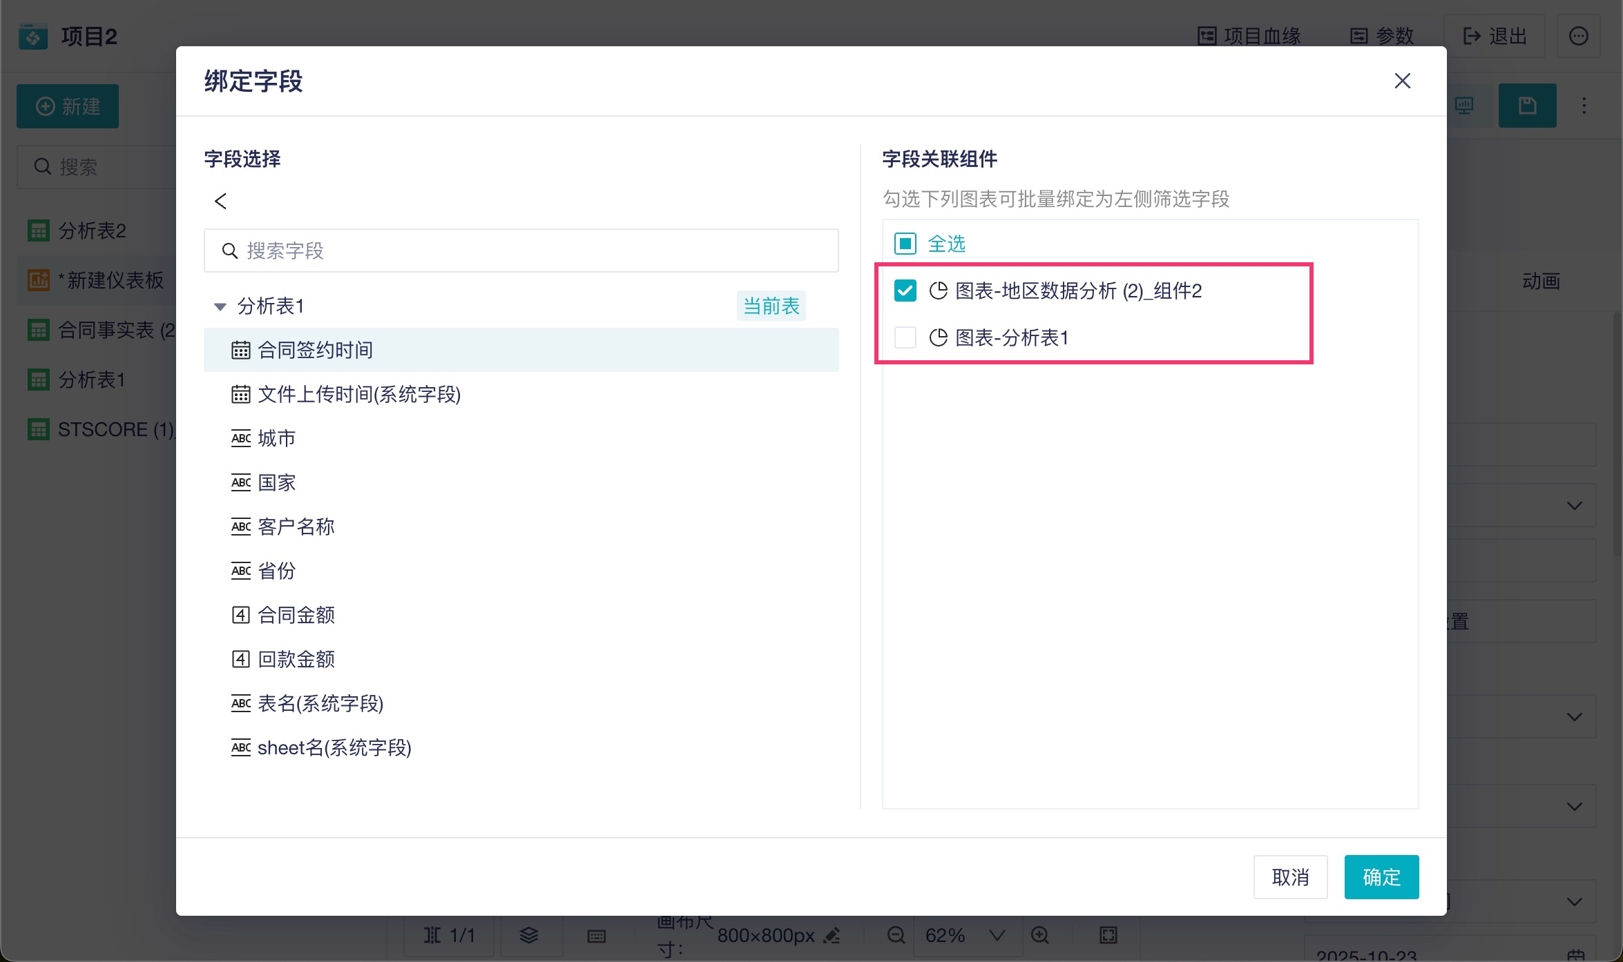Click the save icon button in the toolbar
This screenshot has width=1623, height=962.
(1527, 106)
